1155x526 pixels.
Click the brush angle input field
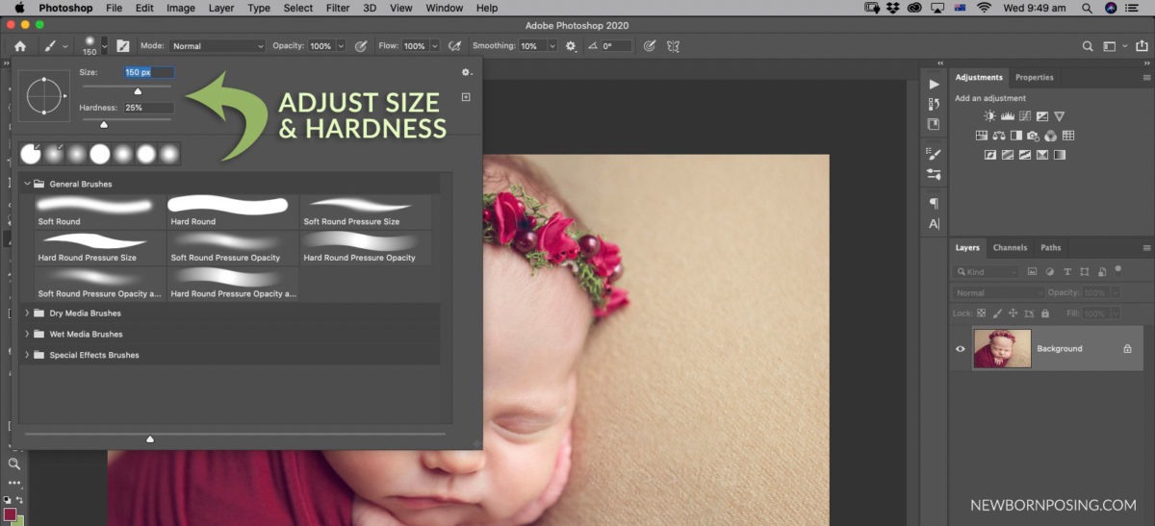[617, 46]
